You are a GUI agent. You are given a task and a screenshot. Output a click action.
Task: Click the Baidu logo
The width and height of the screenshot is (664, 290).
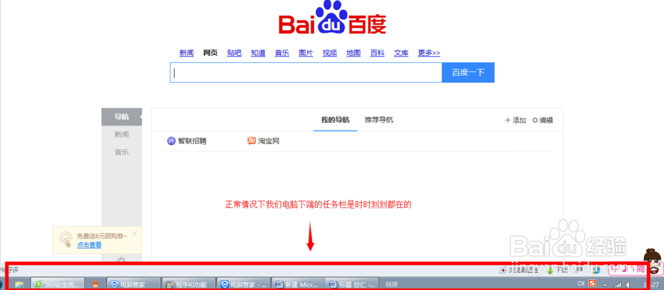pyautogui.click(x=333, y=18)
